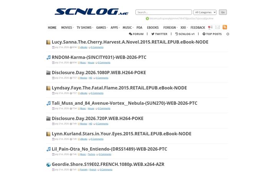The width and height of the screenshot is (276, 172).
Task: Click the green bitcoincash icon
Action: click(147, 18)
